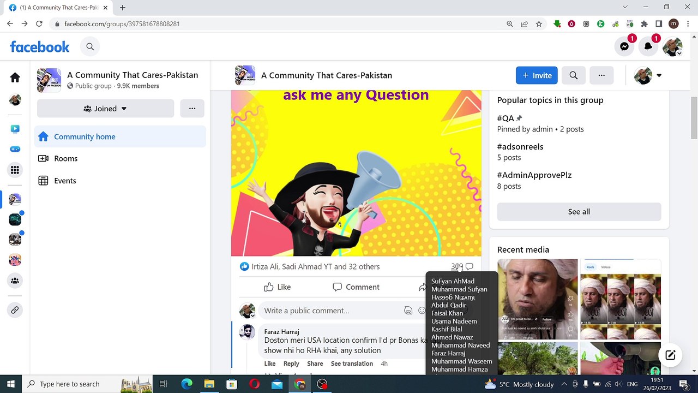This screenshot has width=698, height=393.
Task: Open group header profile switcher dropdown
Action: pos(648,75)
